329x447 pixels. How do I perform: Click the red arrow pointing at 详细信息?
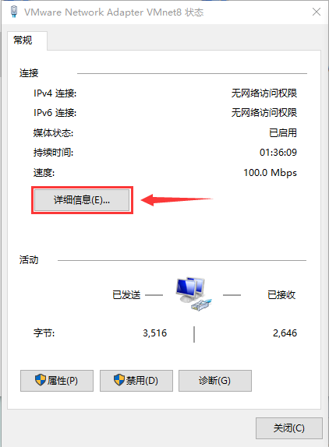[177, 200]
